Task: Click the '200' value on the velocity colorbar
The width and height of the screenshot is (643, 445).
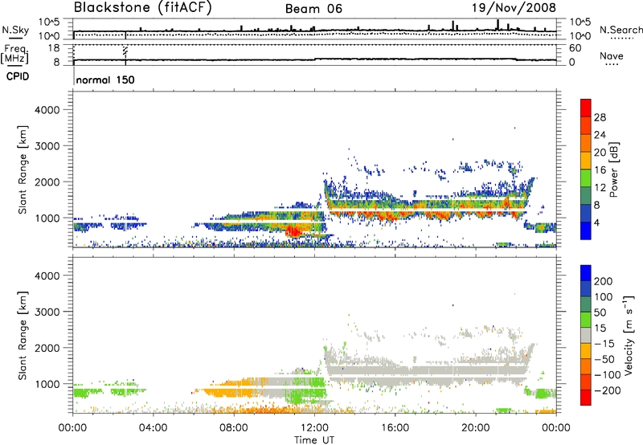Action: pos(604,281)
